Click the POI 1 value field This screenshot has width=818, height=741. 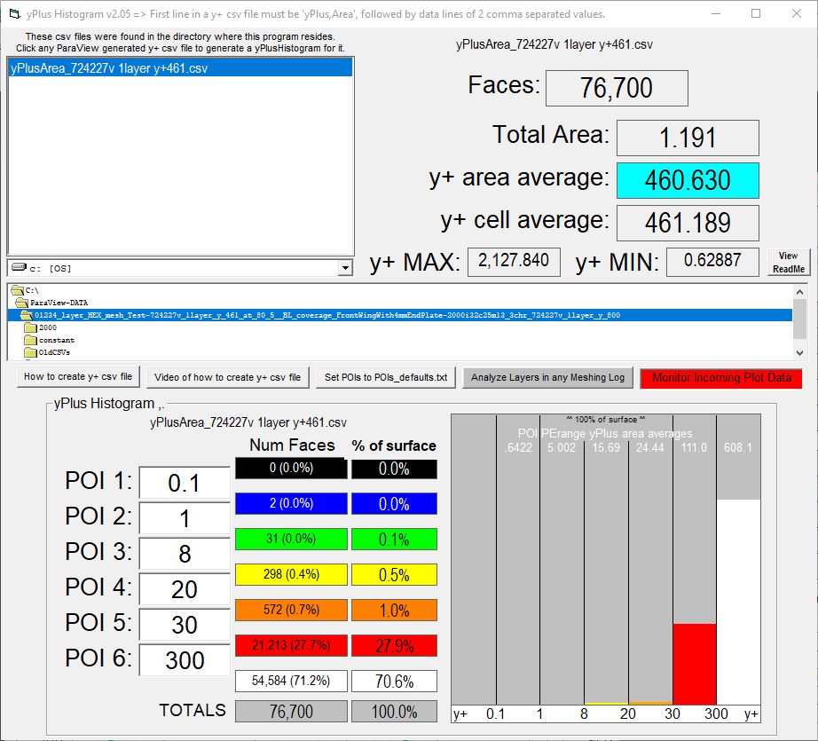pyautogui.click(x=185, y=483)
